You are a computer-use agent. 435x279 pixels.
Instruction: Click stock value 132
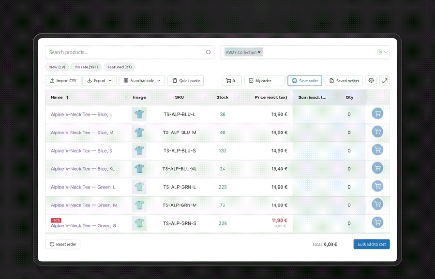(223, 150)
